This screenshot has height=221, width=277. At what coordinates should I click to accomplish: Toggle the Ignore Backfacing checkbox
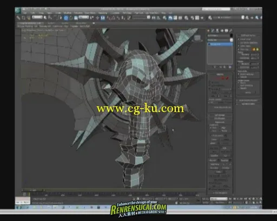[210, 86]
